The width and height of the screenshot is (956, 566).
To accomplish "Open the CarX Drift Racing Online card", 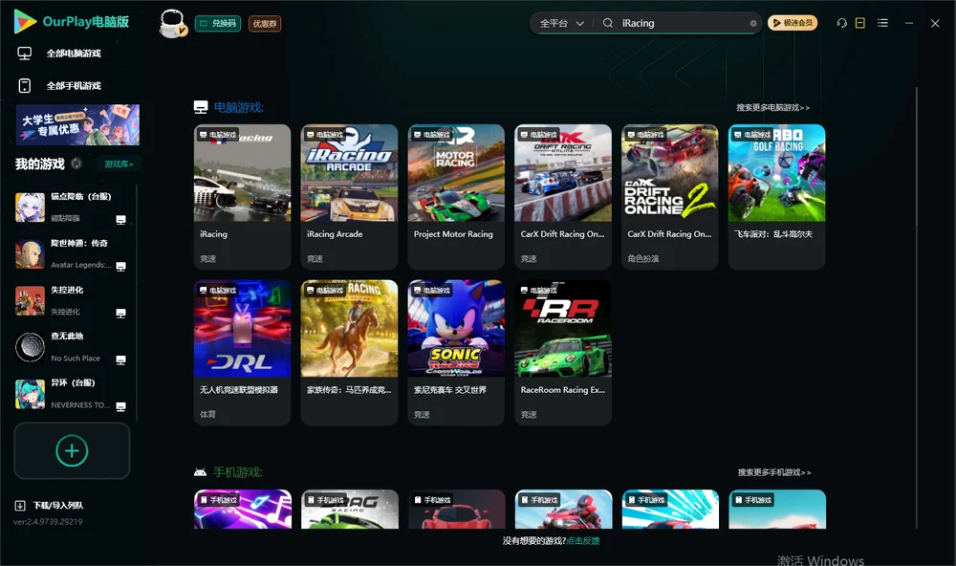I will pyautogui.click(x=563, y=196).
